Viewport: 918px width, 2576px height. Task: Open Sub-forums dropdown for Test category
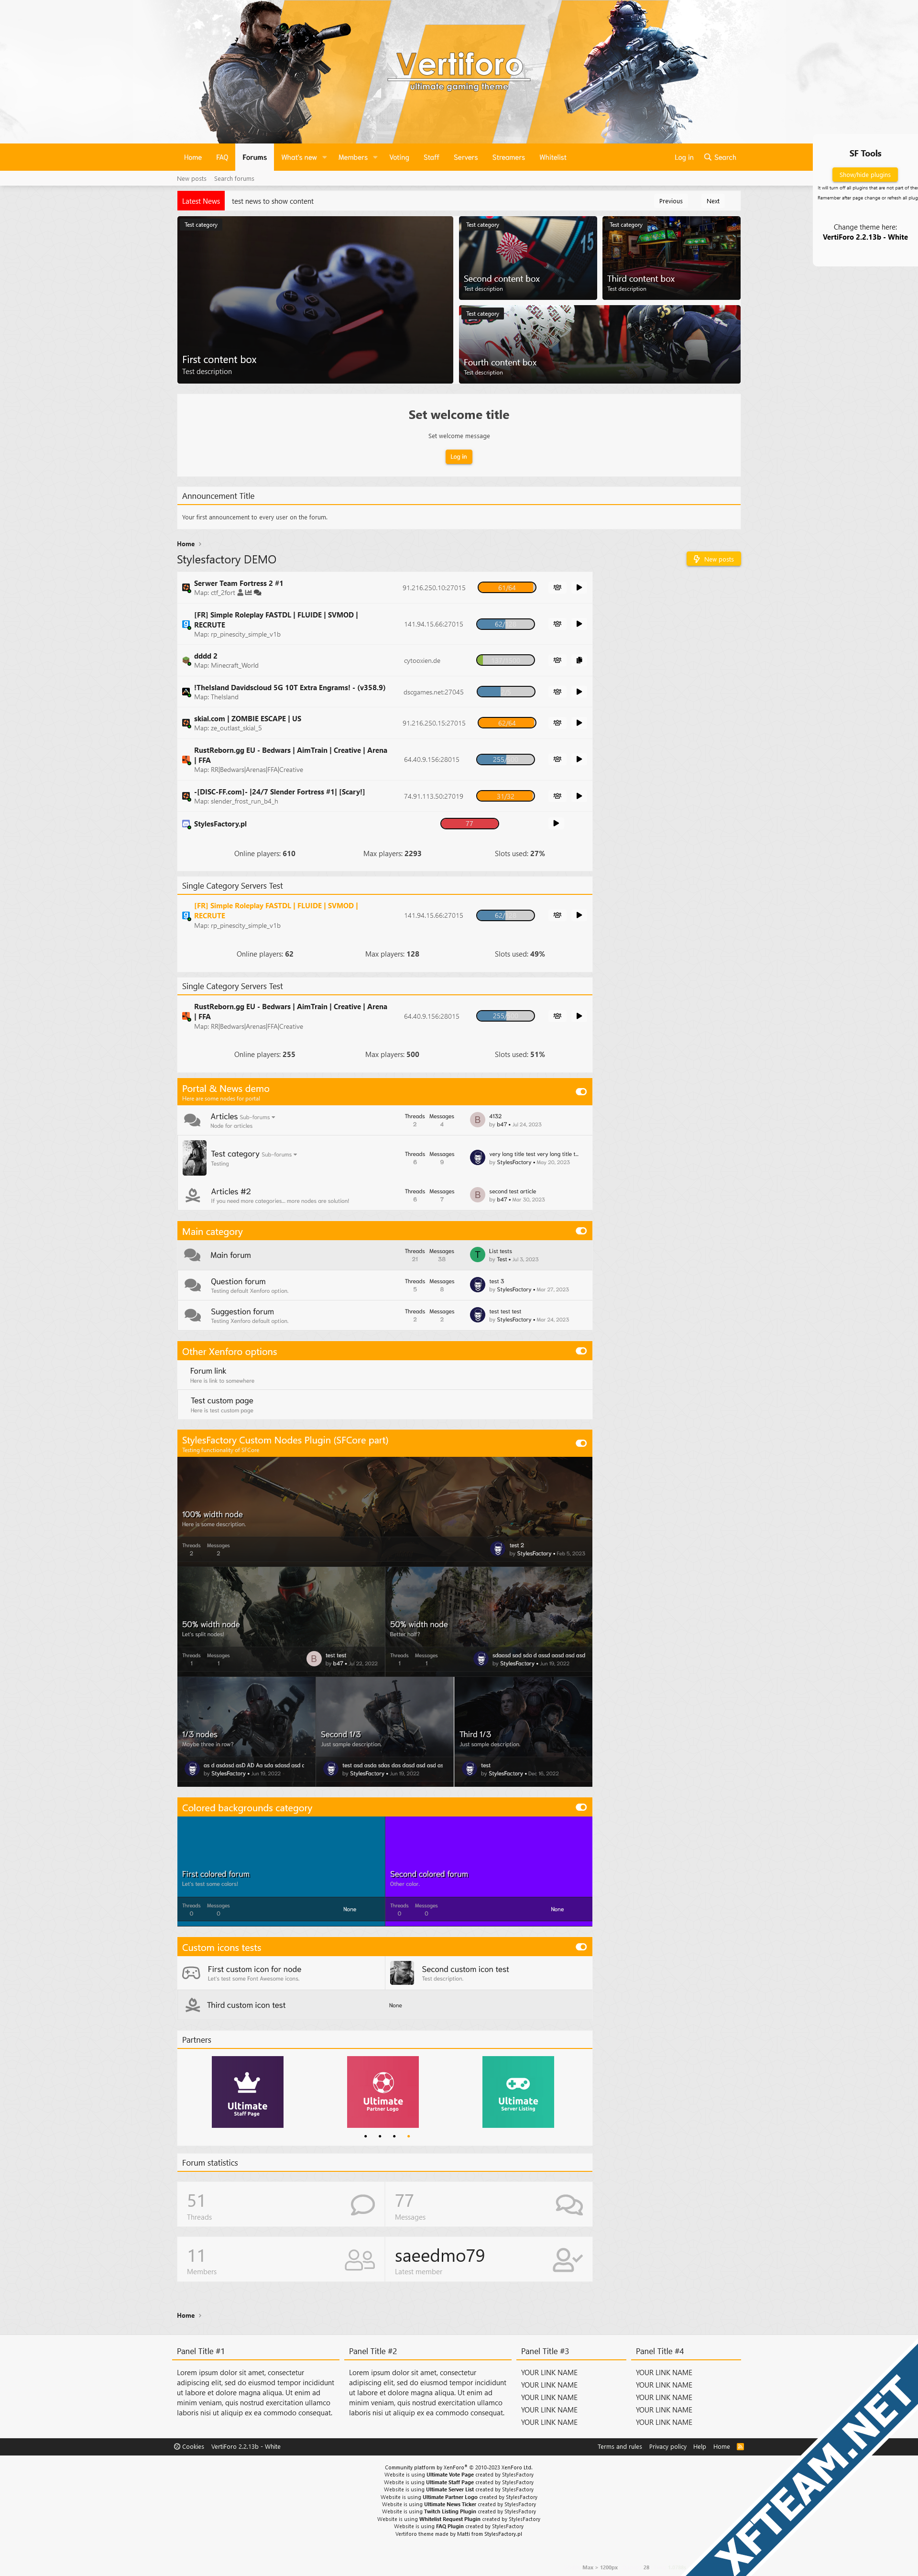(279, 1155)
